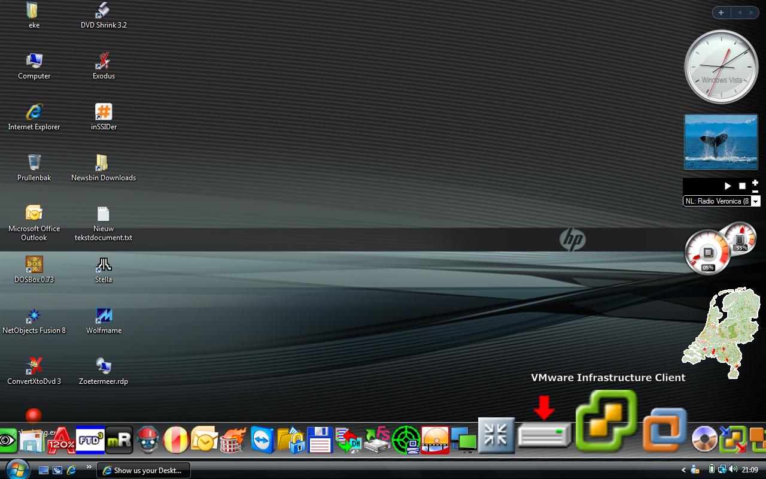766x479 pixels.
Task: Click the CPU meter gadget
Action: point(708,253)
